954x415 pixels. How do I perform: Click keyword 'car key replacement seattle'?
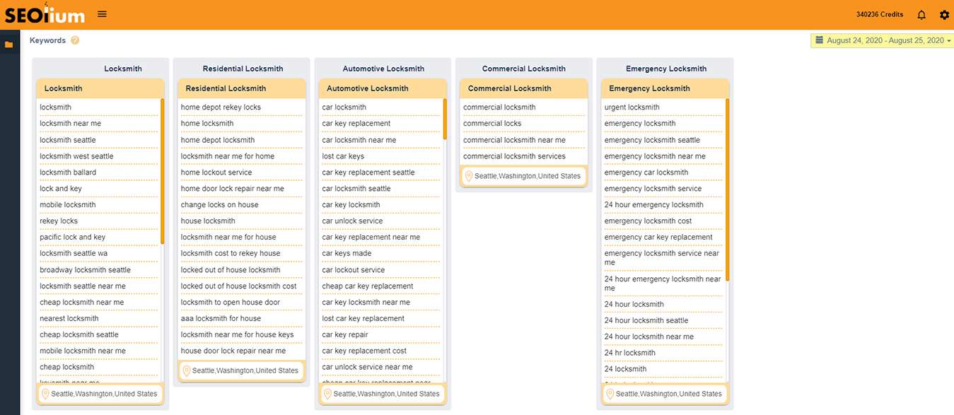368,173
